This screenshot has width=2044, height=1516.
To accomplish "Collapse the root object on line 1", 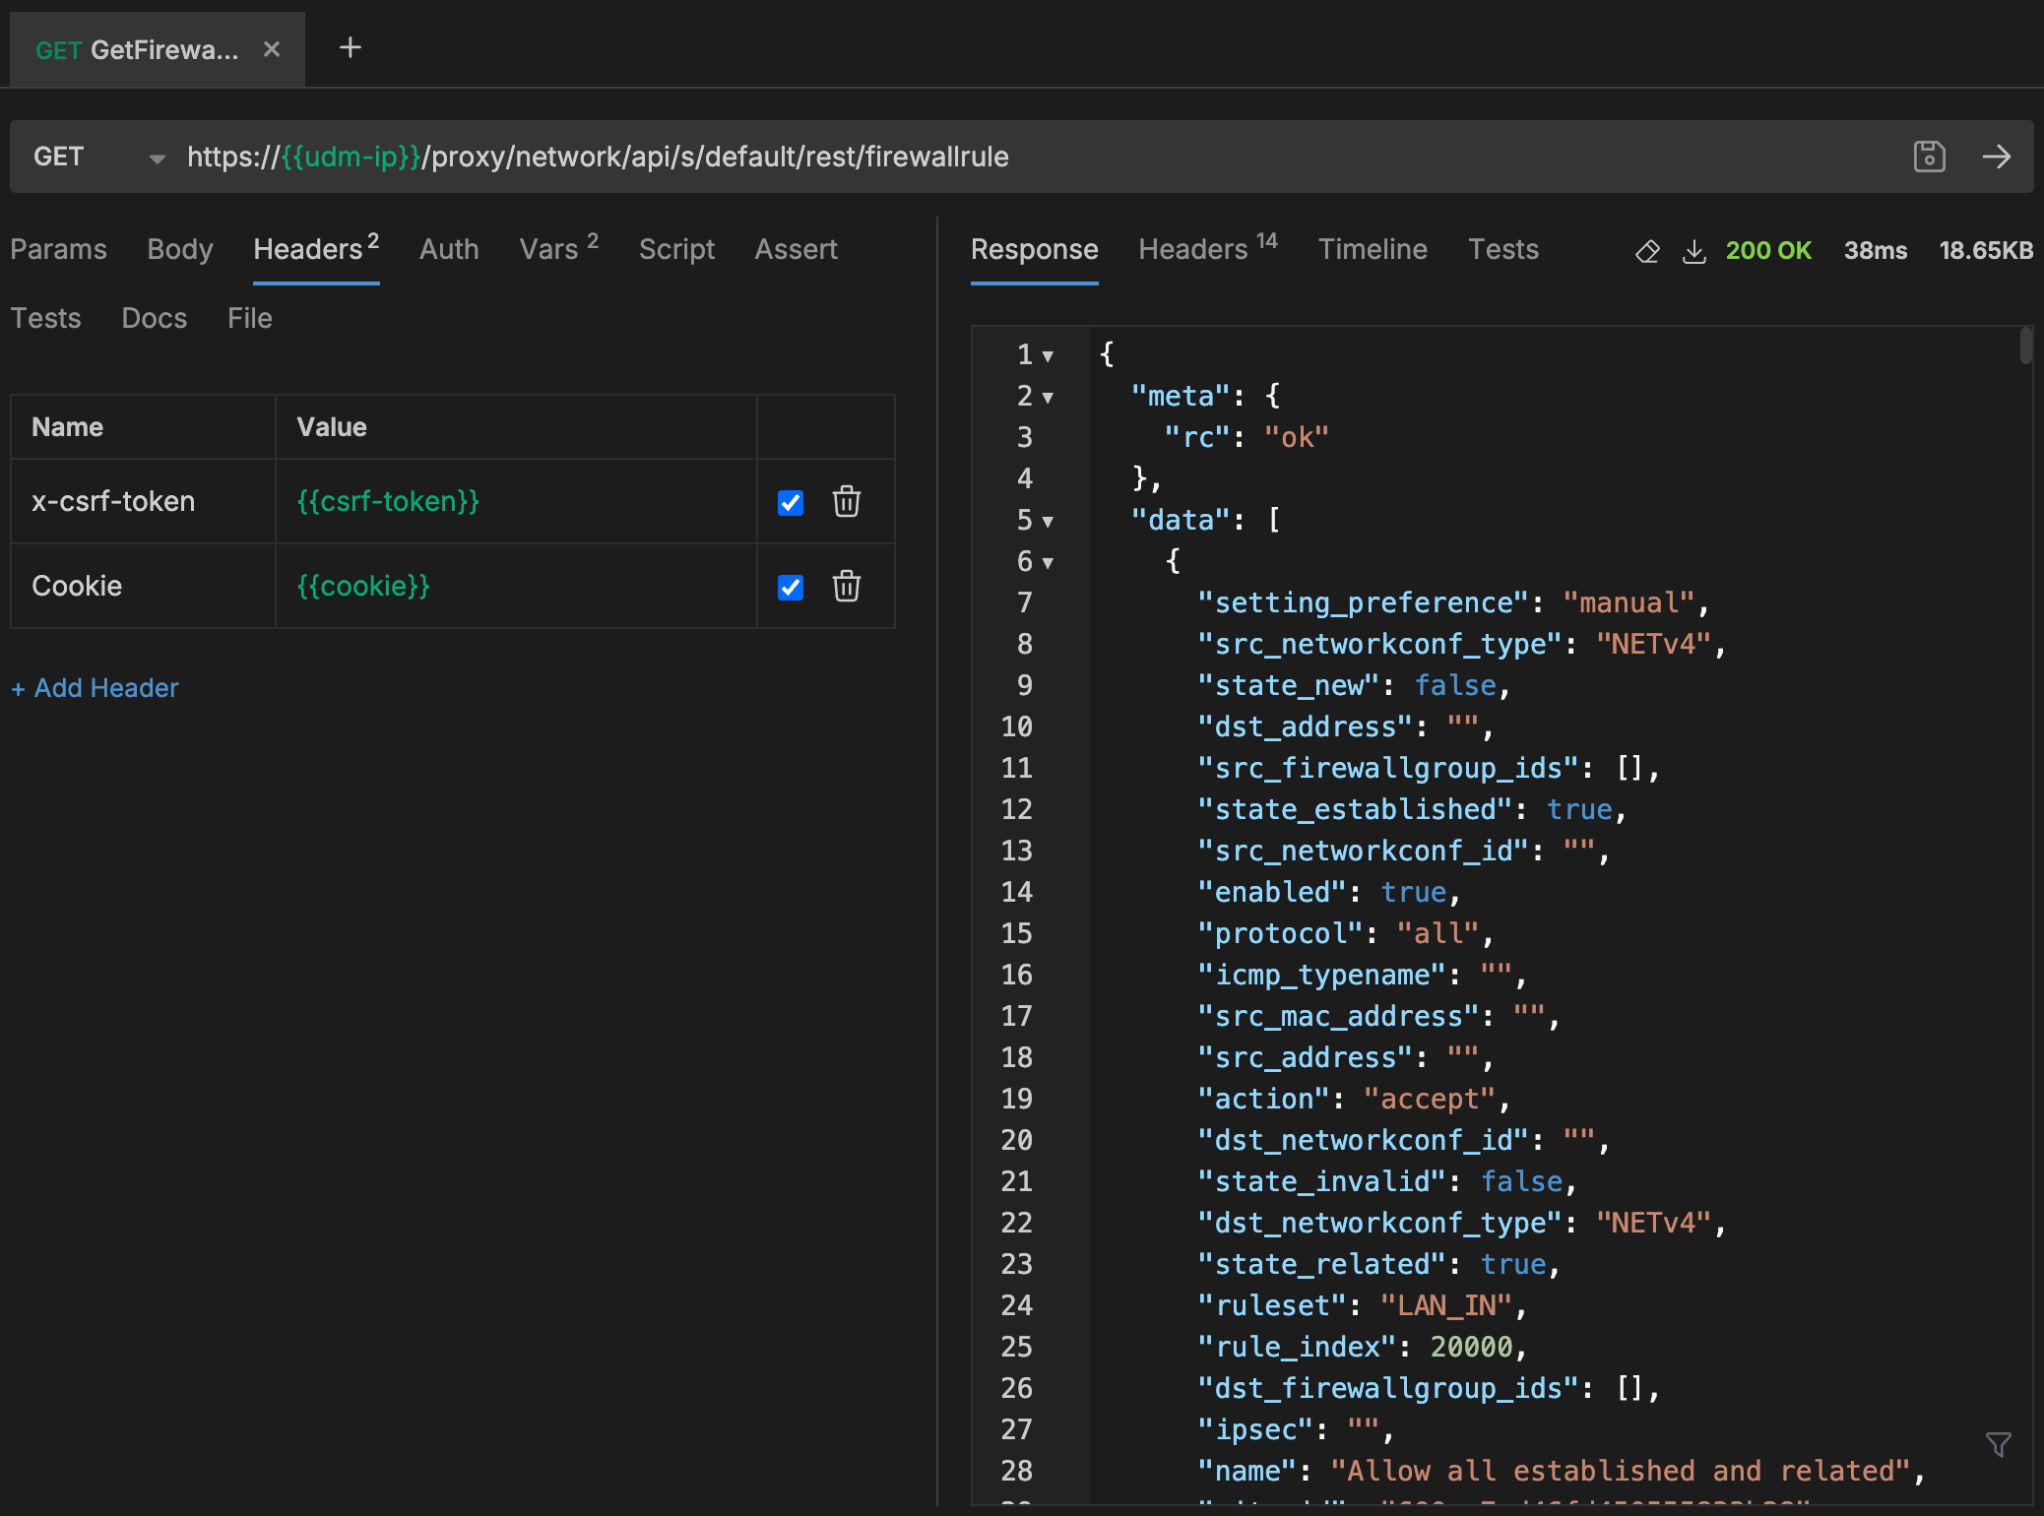I will (1048, 356).
